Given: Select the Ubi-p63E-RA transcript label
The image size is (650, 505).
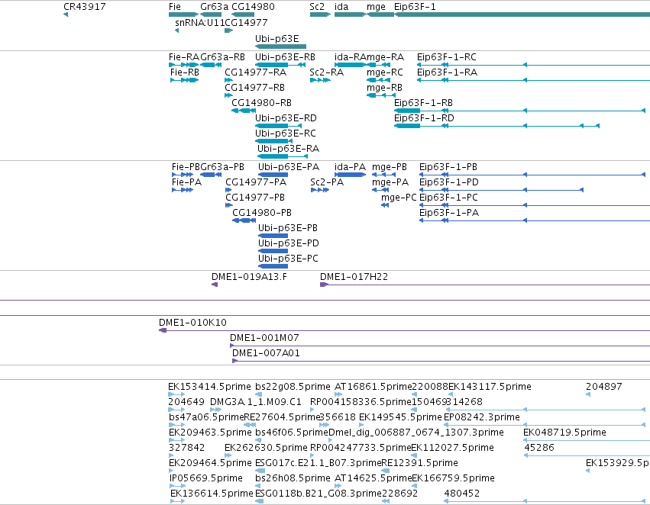Looking at the screenshot, I should pyautogui.click(x=288, y=149).
